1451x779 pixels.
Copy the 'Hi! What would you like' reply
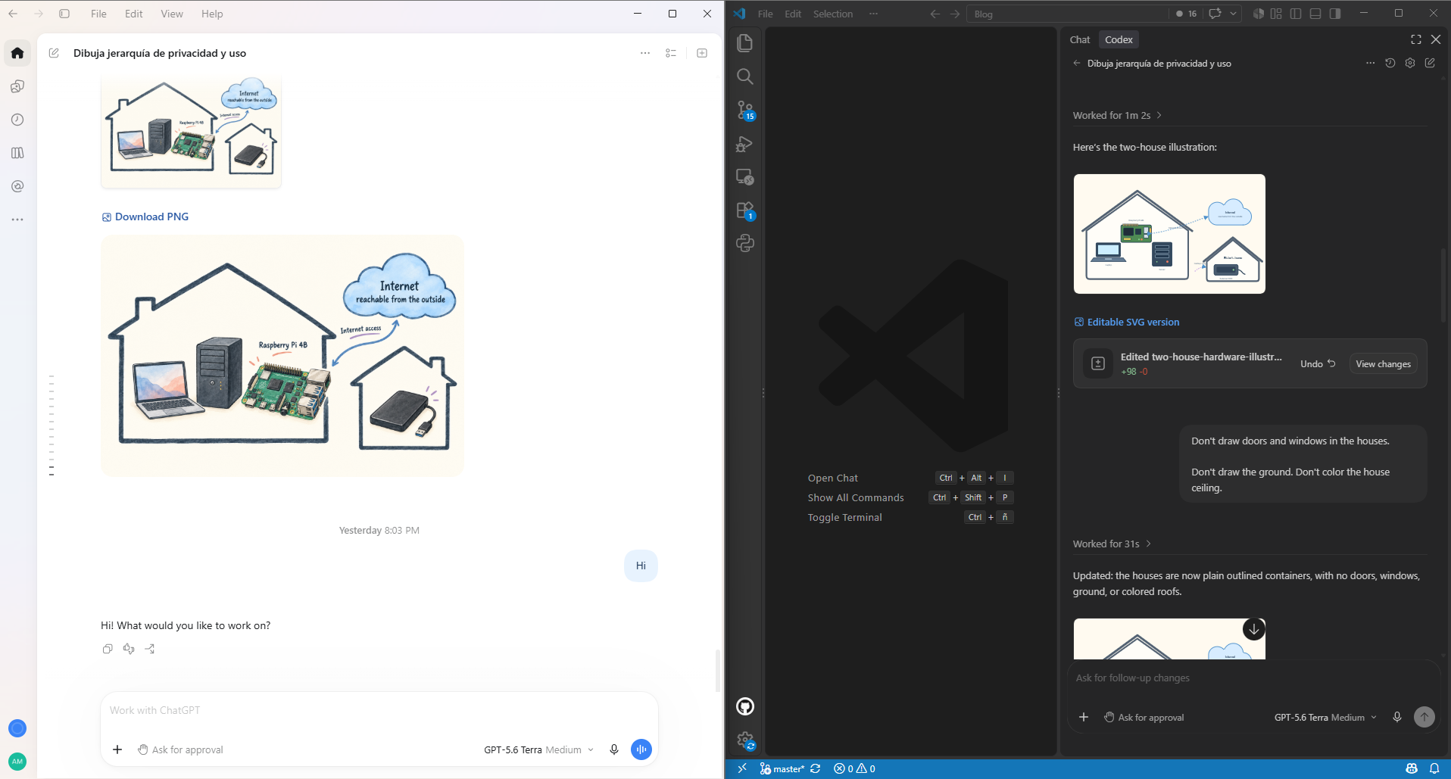[108, 649]
